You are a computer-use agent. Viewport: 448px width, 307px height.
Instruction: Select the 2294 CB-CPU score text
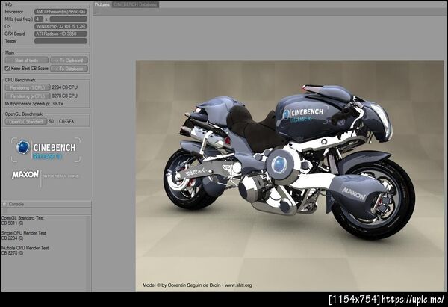[x=64, y=87]
